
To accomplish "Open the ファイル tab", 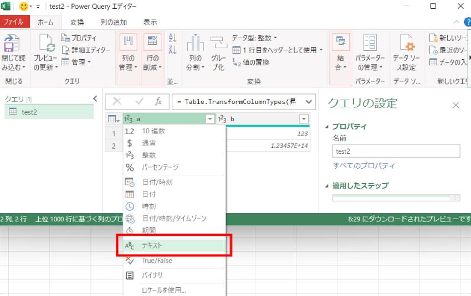I will coord(14,22).
